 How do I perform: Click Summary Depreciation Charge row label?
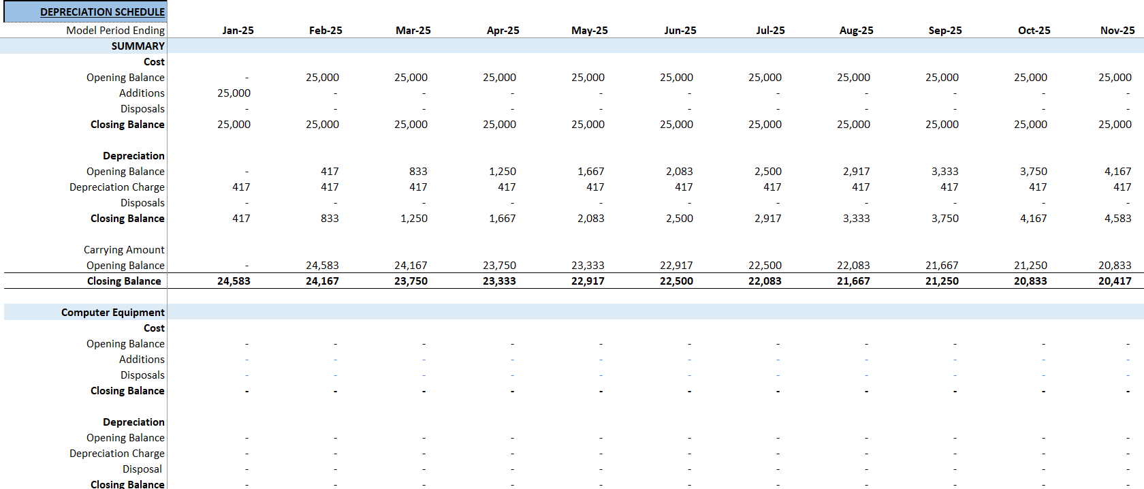click(117, 187)
